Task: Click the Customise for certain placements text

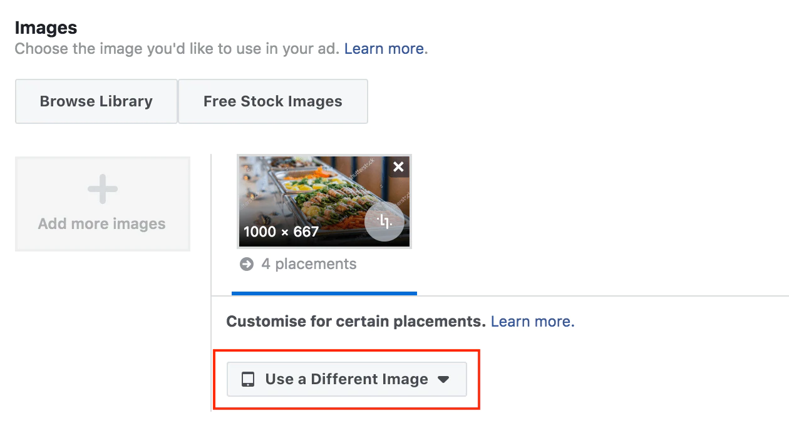Action: (356, 322)
